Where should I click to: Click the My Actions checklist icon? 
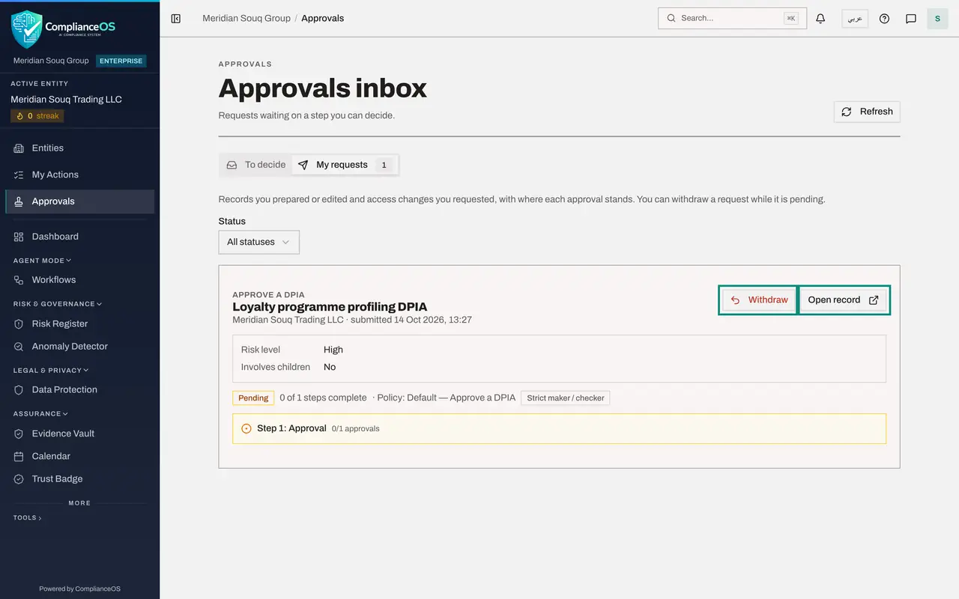pyautogui.click(x=19, y=174)
